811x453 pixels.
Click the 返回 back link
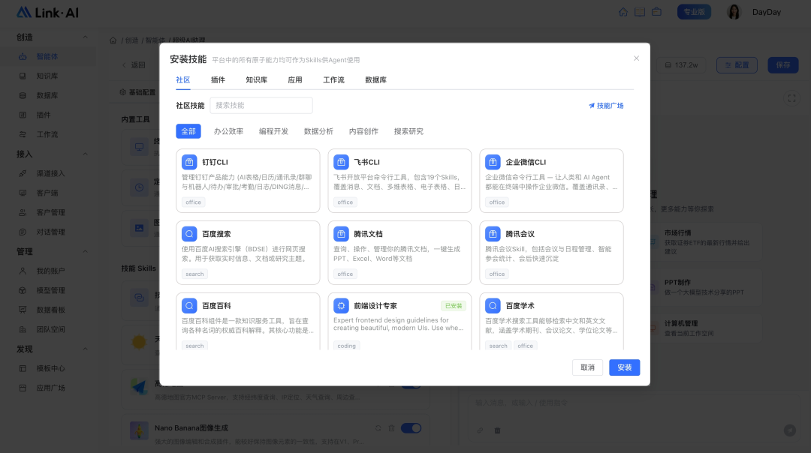click(x=134, y=65)
